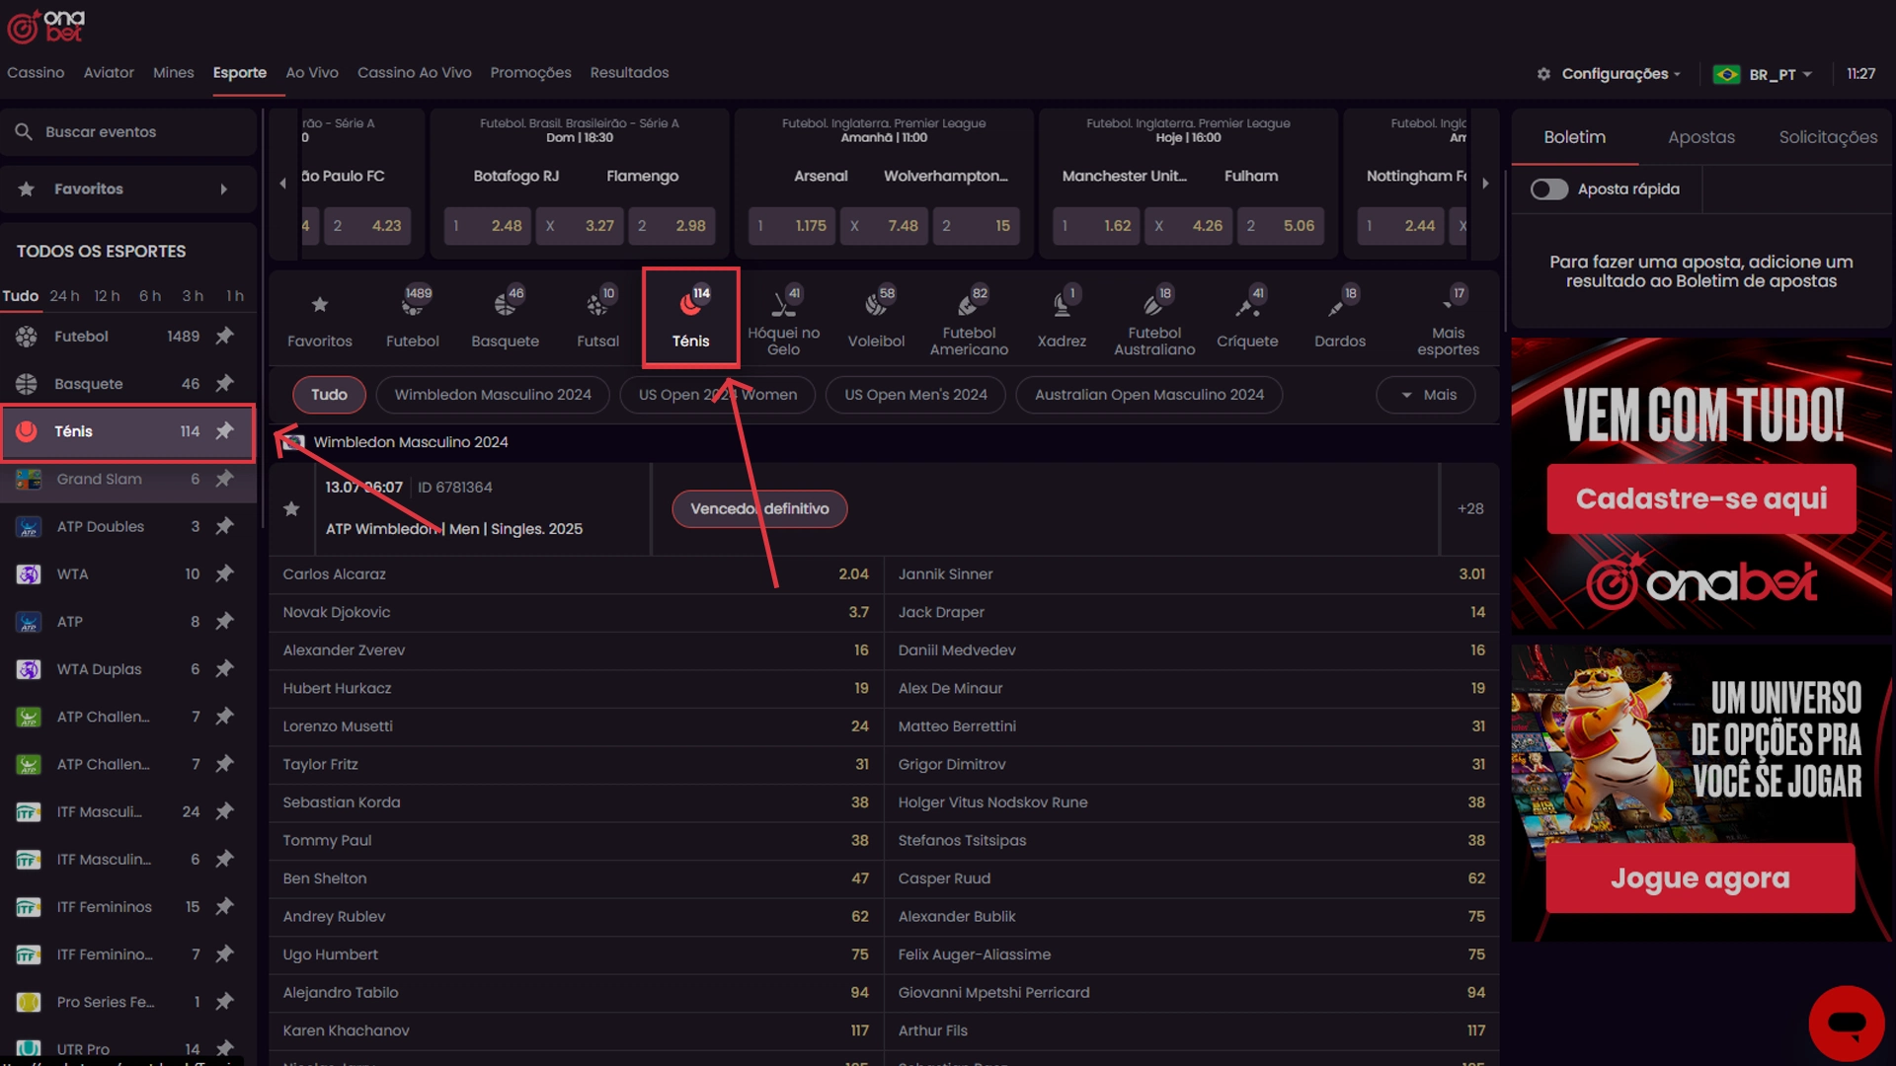Click the Jogue agora button
The image size is (1896, 1066).
[1699, 877]
